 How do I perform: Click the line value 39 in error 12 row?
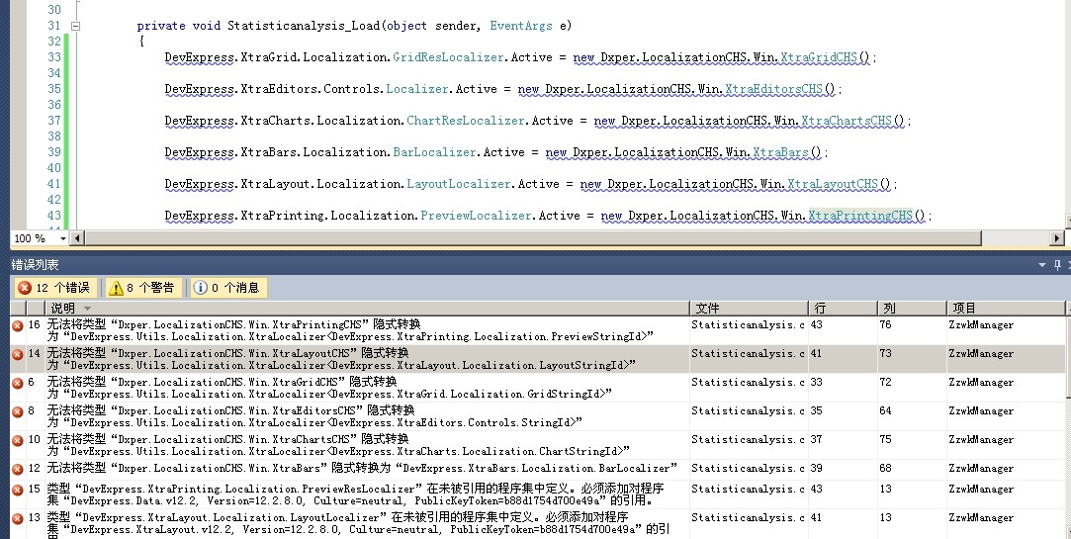[817, 469]
